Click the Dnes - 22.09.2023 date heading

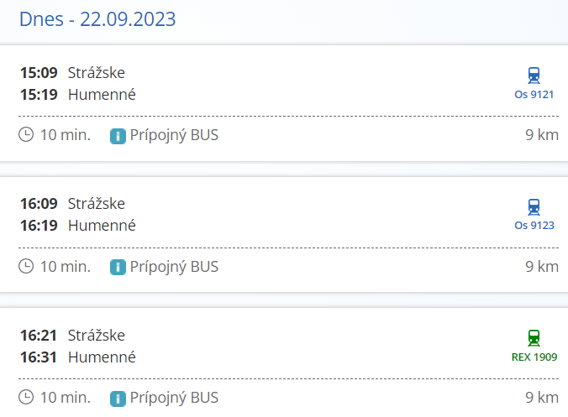(x=97, y=19)
